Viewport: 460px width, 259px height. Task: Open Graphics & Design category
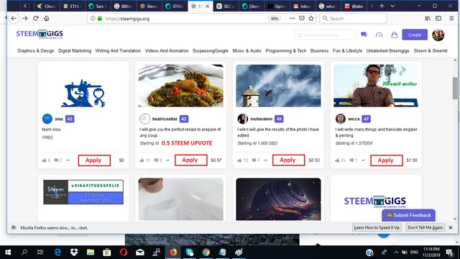pos(36,51)
